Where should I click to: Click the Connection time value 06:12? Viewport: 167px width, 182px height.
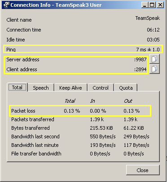click(153, 30)
